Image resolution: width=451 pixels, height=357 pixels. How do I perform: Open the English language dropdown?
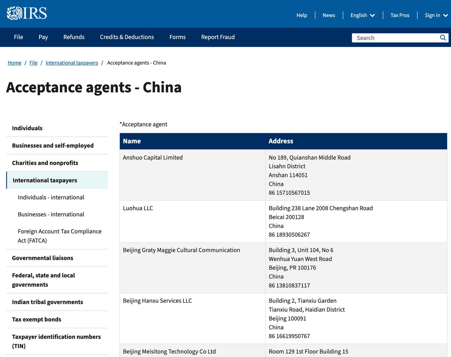tap(363, 15)
